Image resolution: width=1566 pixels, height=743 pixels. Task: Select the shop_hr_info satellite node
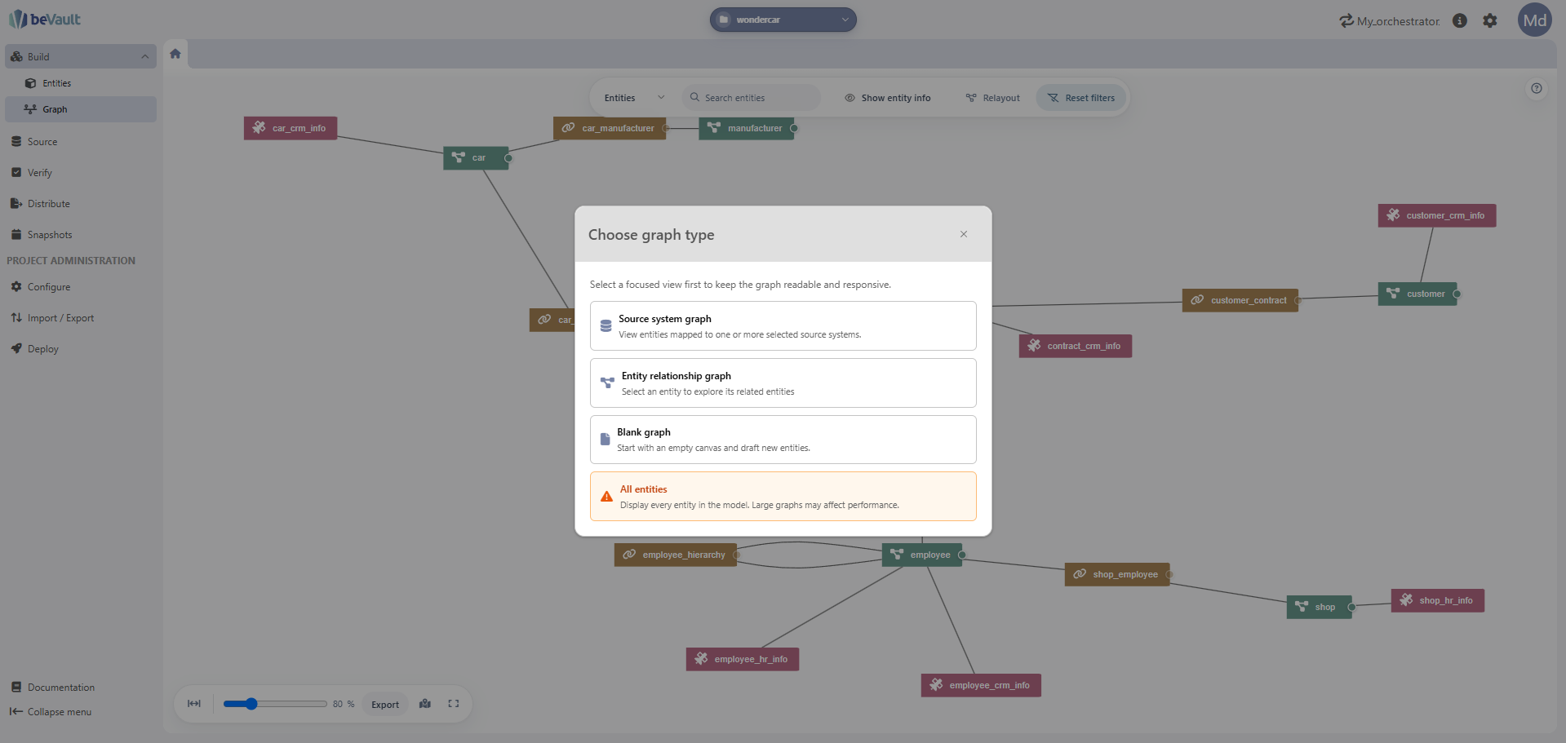tap(1438, 600)
